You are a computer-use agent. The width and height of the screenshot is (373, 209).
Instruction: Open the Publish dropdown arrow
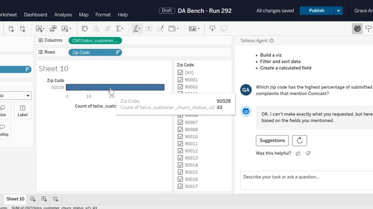point(338,10)
